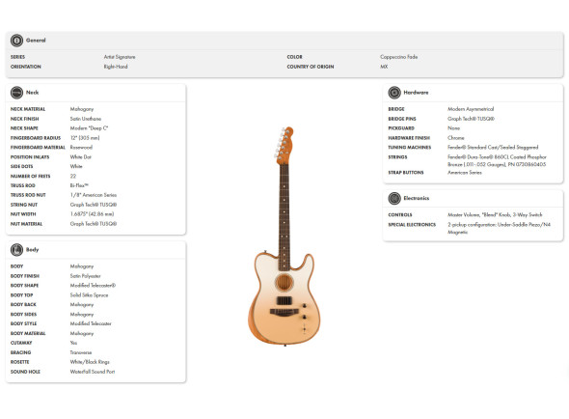Click the '1/8" American Series' truss rod nut value
Screen dimensions: 569x419
point(94,195)
